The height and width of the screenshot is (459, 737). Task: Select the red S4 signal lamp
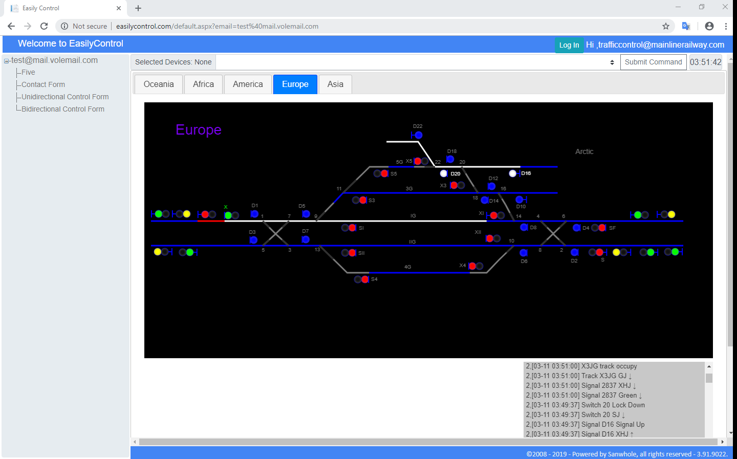tap(365, 279)
